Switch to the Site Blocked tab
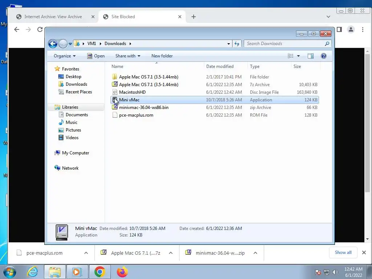Image resolution: width=372 pixels, height=279 pixels. [x=123, y=17]
